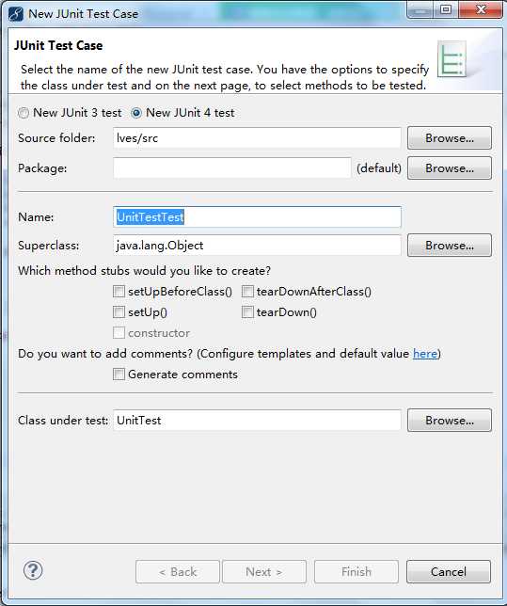Viewport: 507px width, 606px height.
Task: Select New JUnit 4 test radio
Action: [x=136, y=113]
